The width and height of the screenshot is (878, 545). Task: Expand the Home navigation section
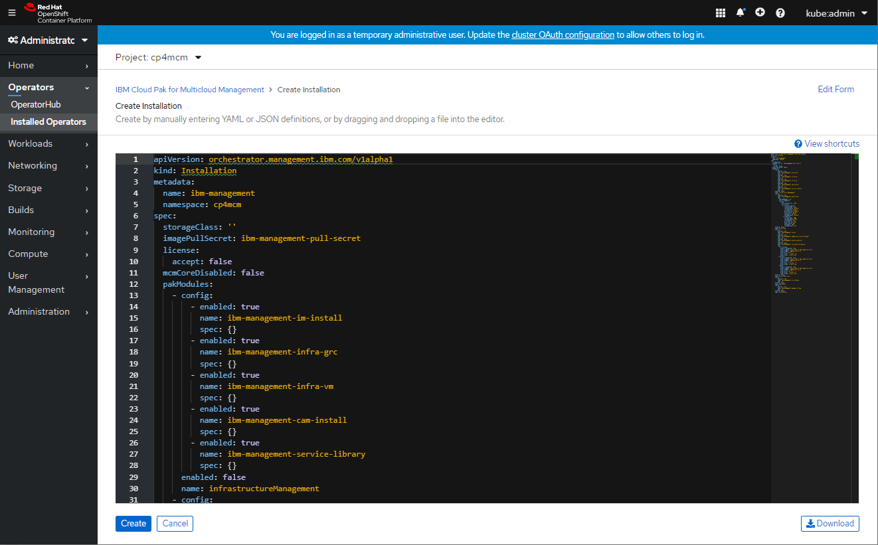48,65
